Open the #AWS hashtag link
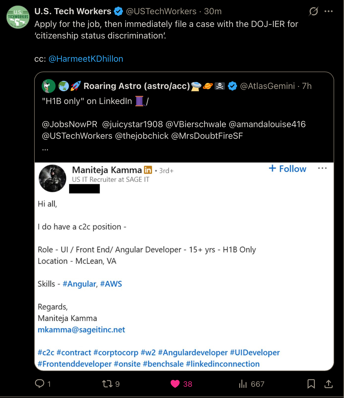The height and width of the screenshot is (398, 344). (x=111, y=284)
